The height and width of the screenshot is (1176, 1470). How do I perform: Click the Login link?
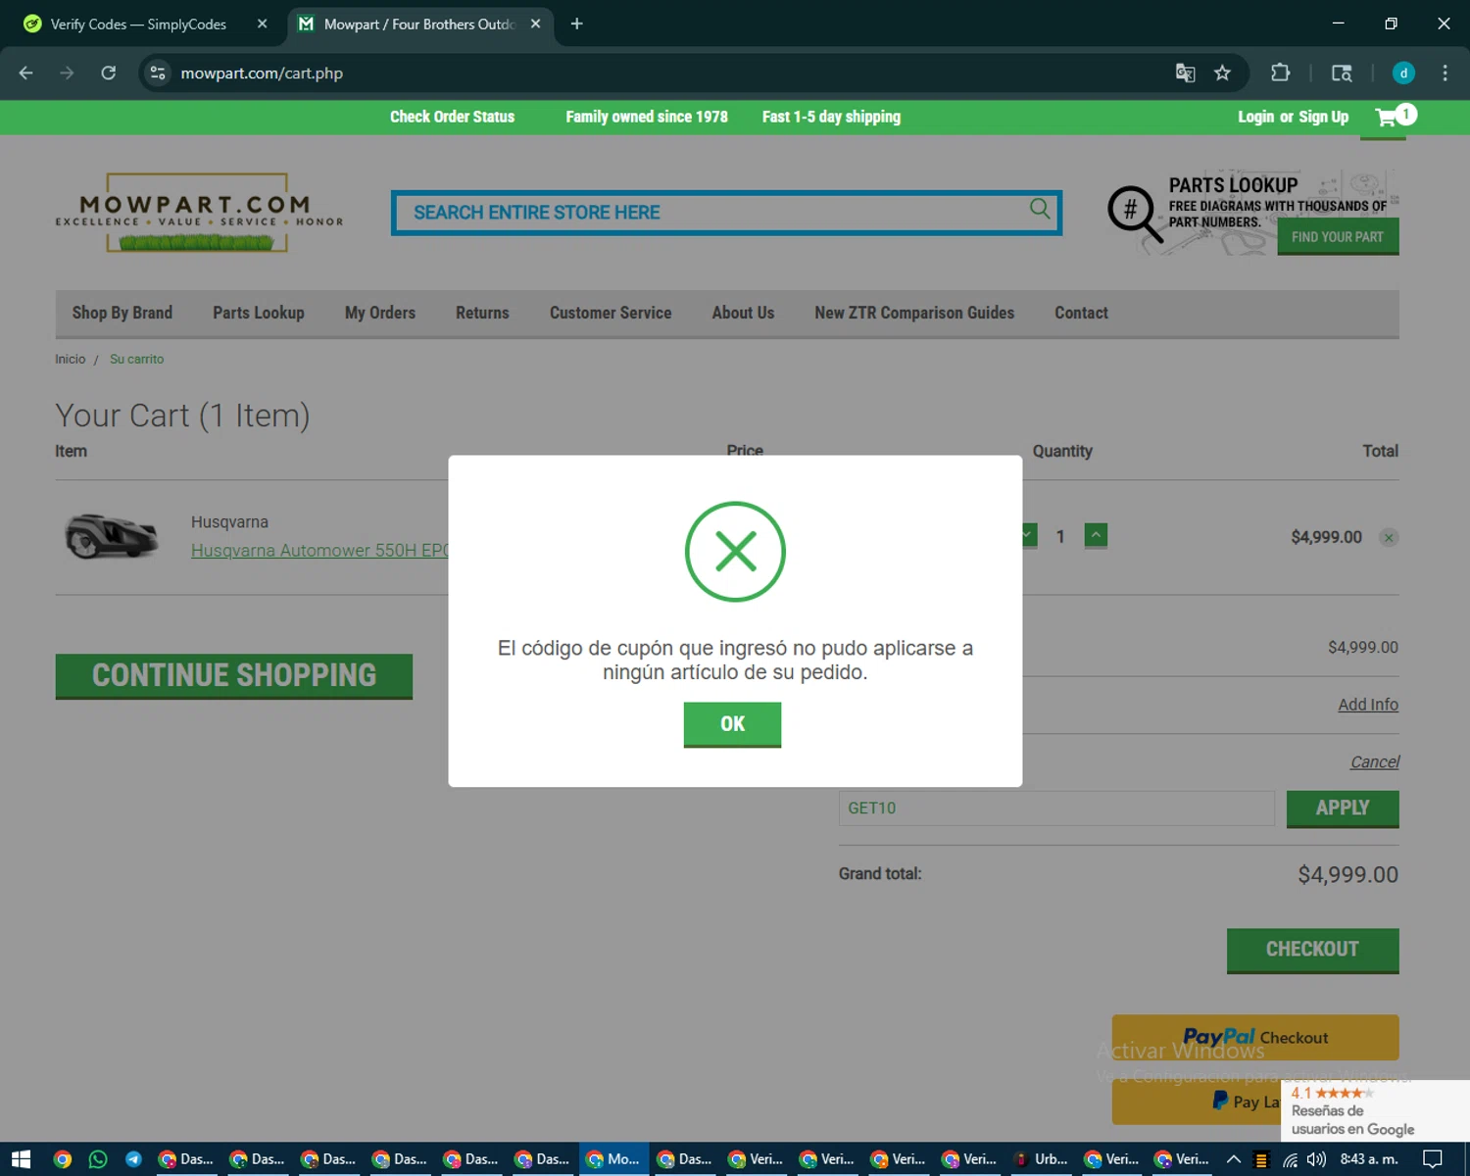[x=1255, y=117]
